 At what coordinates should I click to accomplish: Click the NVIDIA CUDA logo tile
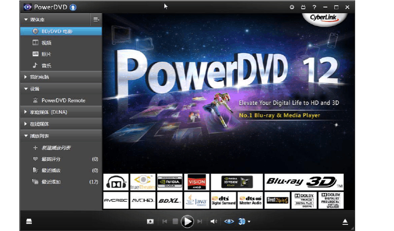coord(170,182)
